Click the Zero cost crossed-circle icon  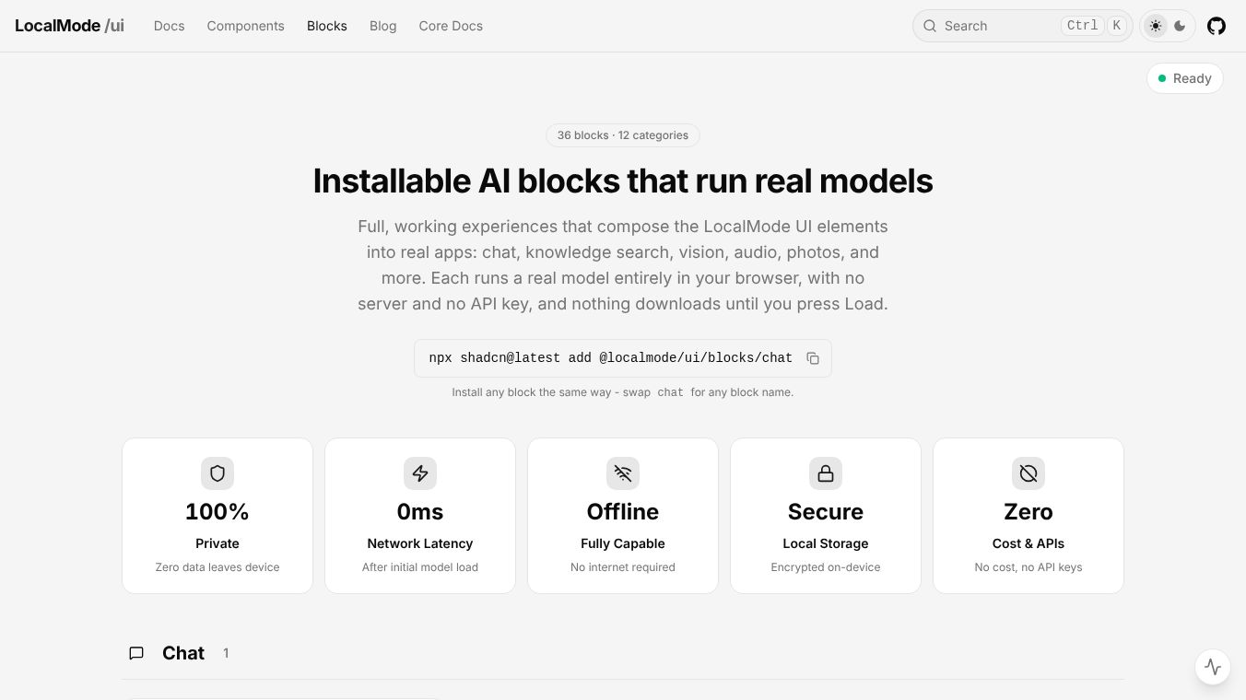pos(1029,473)
